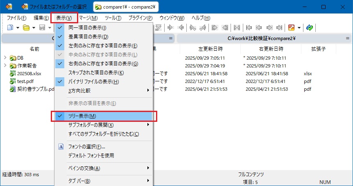Click すべてのサブフォルダーを折りたたむ entry

(x=104, y=134)
